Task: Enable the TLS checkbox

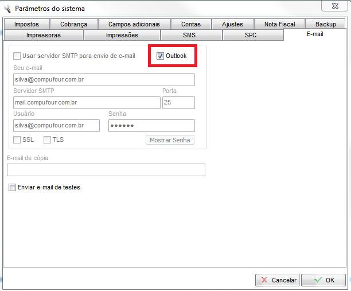Action: coord(48,139)
